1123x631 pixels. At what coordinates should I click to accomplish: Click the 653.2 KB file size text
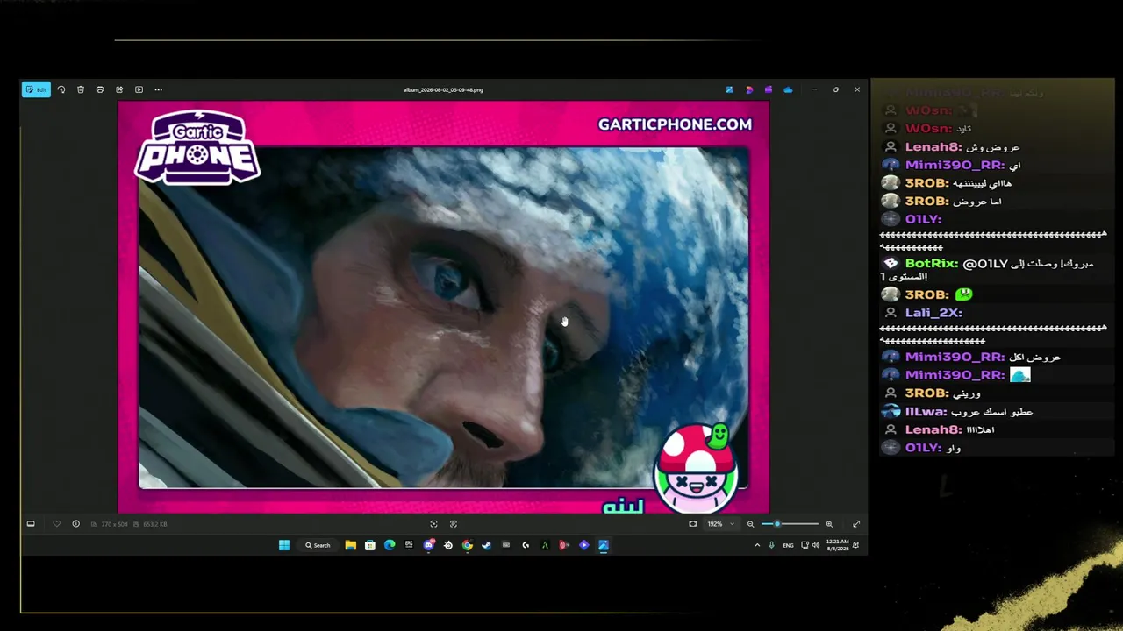[155, 524]
